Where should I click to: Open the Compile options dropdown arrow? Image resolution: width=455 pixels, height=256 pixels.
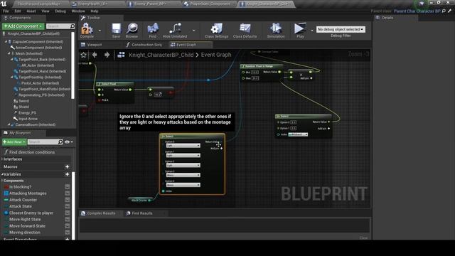click(100, 31)
